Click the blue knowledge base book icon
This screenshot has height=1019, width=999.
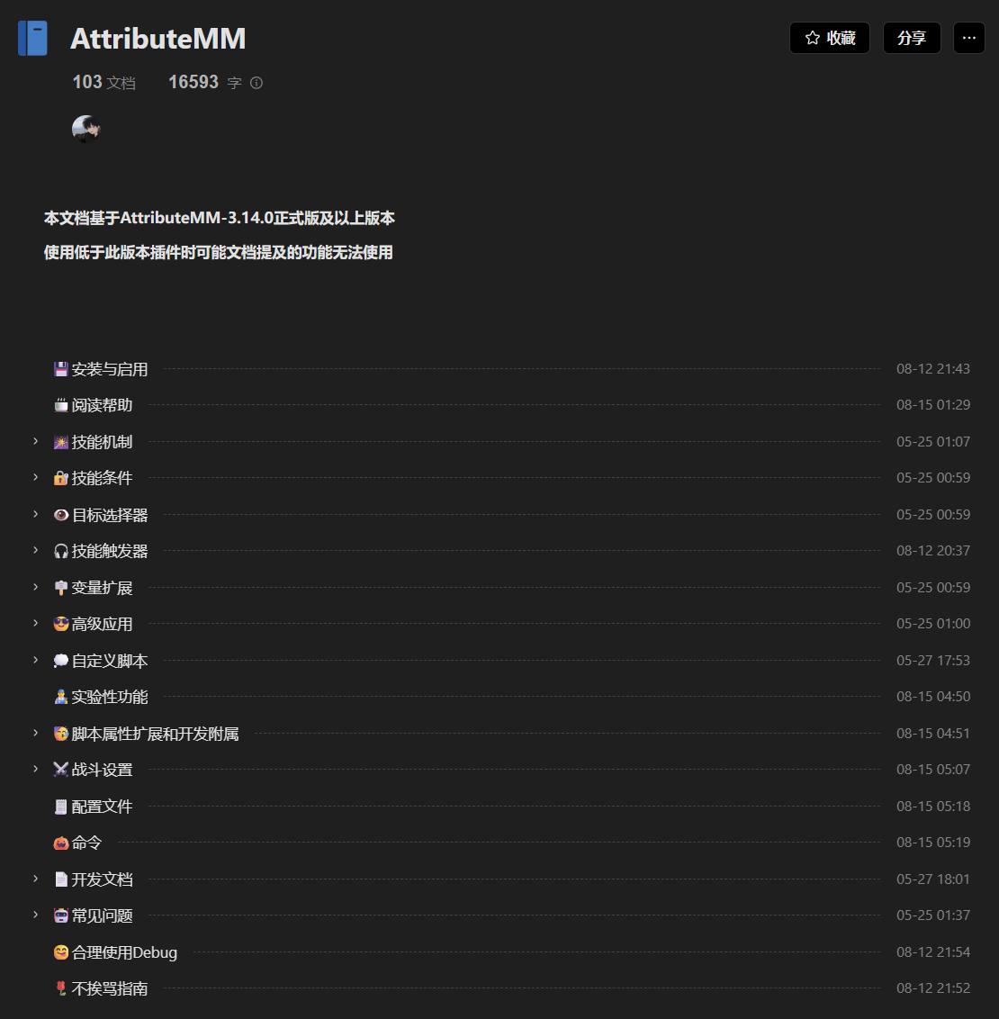coord(32,39)
